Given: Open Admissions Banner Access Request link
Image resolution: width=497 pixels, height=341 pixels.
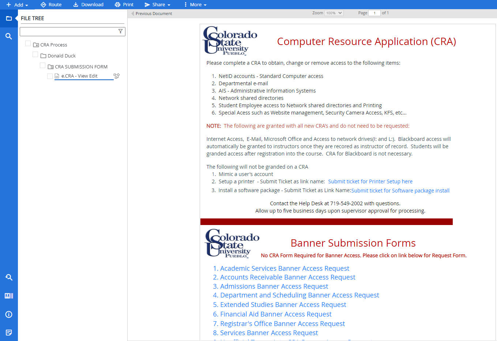Looking at the screenshot, I should coord(274,286).
